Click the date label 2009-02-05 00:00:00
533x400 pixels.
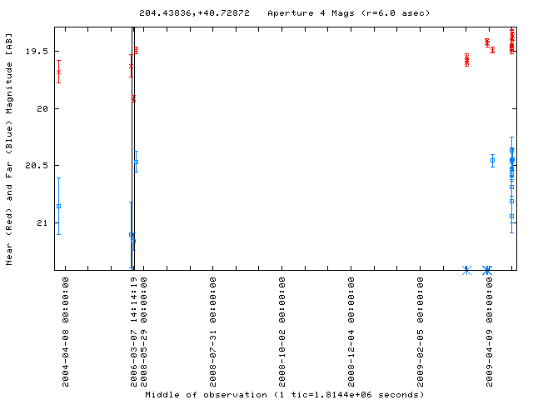point(421,332)
